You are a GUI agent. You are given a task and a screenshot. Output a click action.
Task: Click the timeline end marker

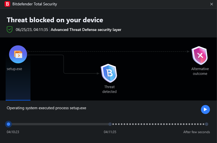(207, 124)
